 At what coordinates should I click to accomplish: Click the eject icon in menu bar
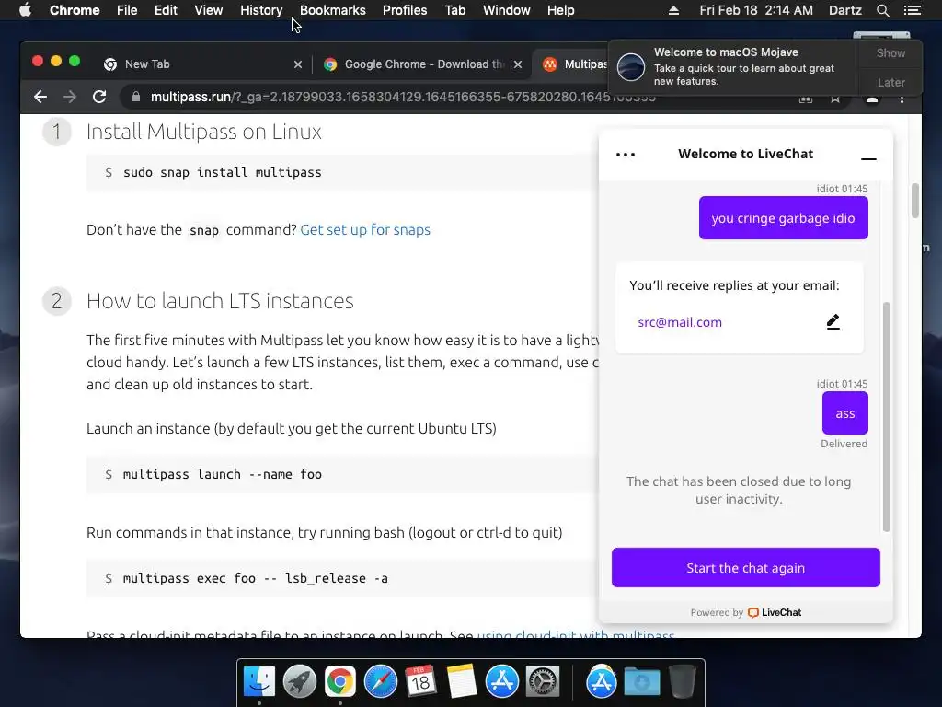(x=673, y=10)
